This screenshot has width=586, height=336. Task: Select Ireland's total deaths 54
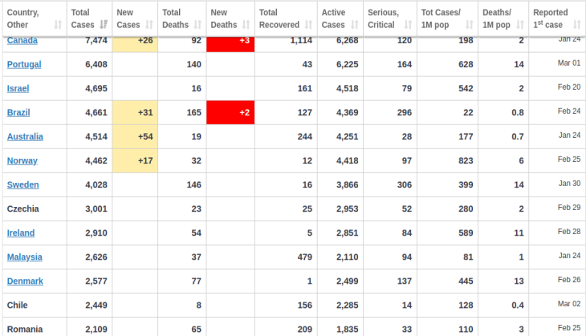click(x=196, y=233)
